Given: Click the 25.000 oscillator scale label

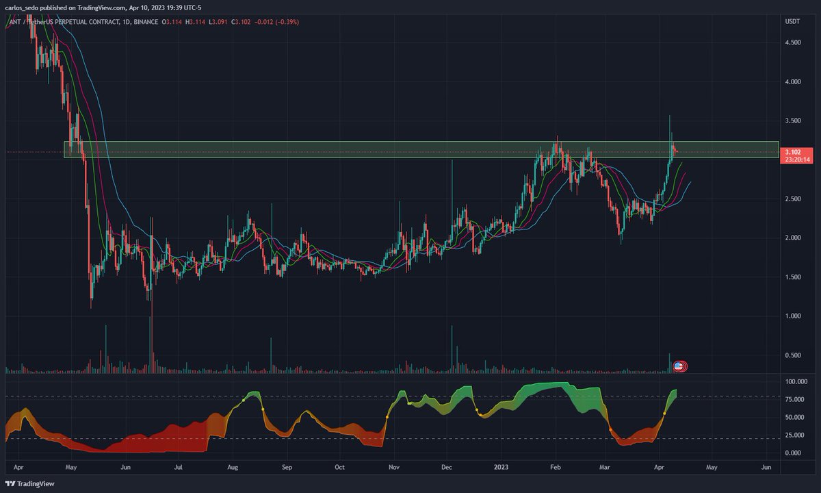Looking at the screenshot, I should 794,434.
